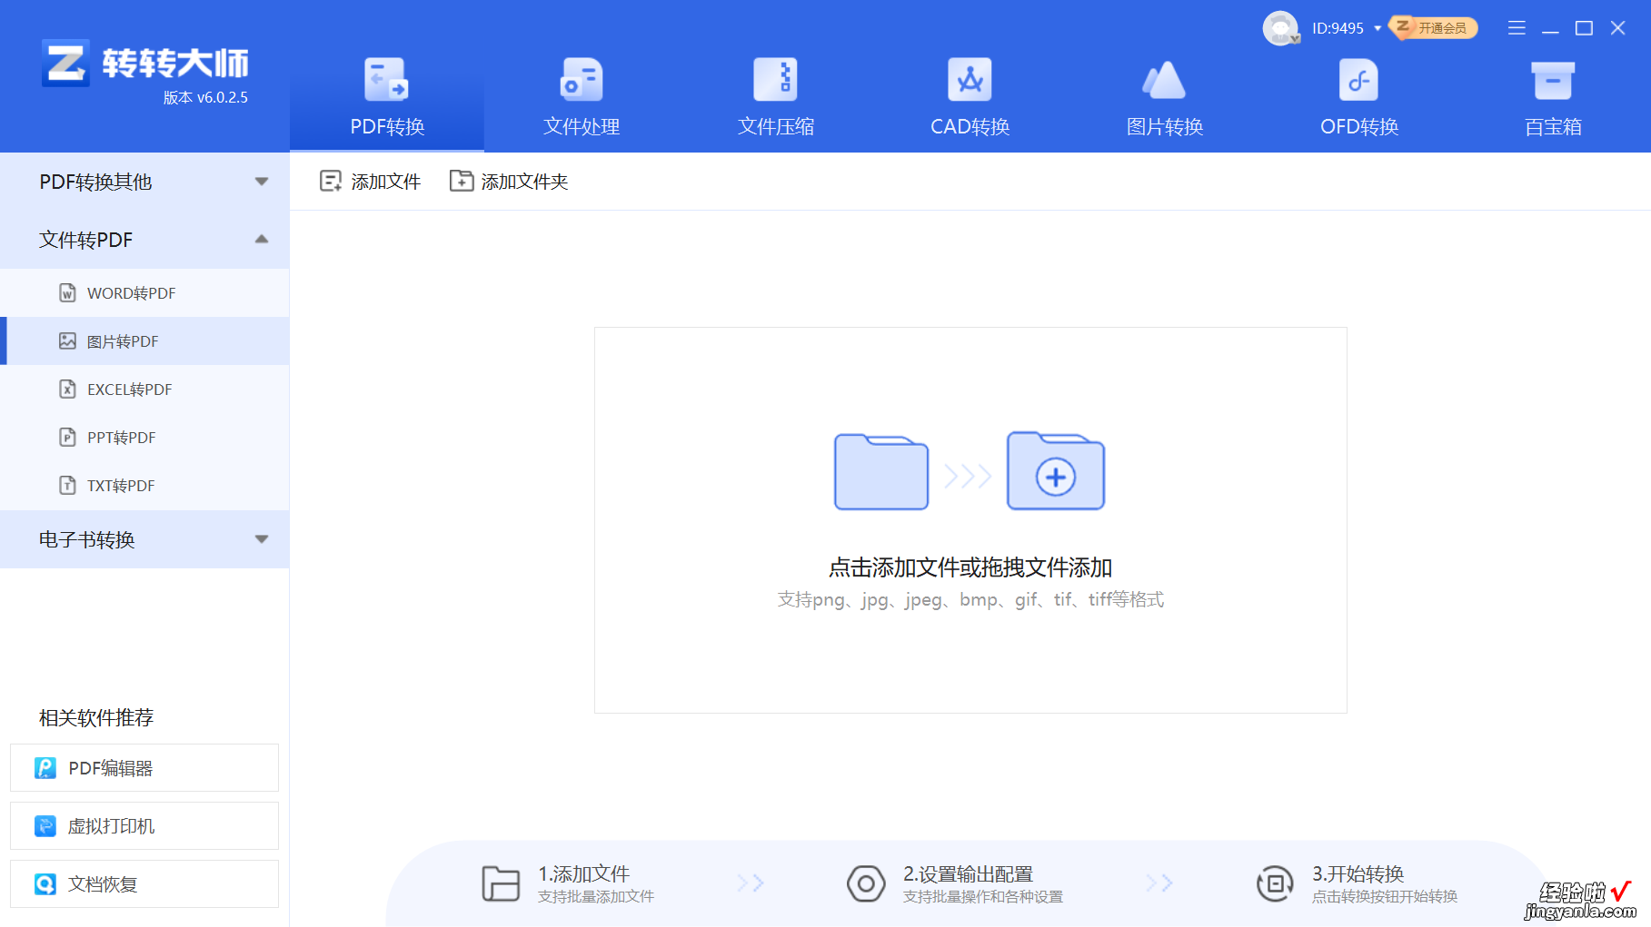Switch to the OFD转换 tab label

[x=1358, y=126]
